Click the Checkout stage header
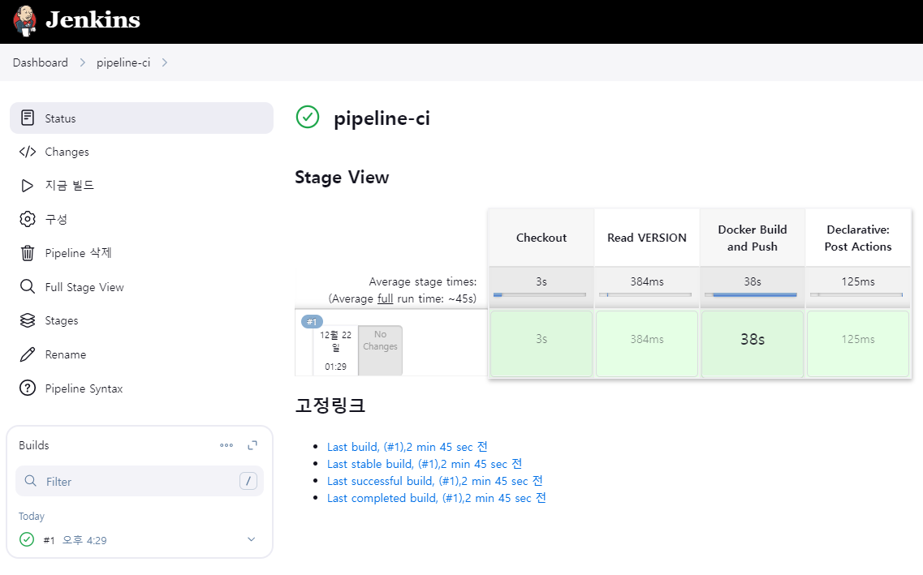This screenshot has height=575, width=923. click(541, 238)
